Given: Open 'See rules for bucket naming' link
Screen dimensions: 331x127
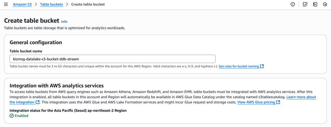Looking at the screenshot, I should (x=239, y=66).
